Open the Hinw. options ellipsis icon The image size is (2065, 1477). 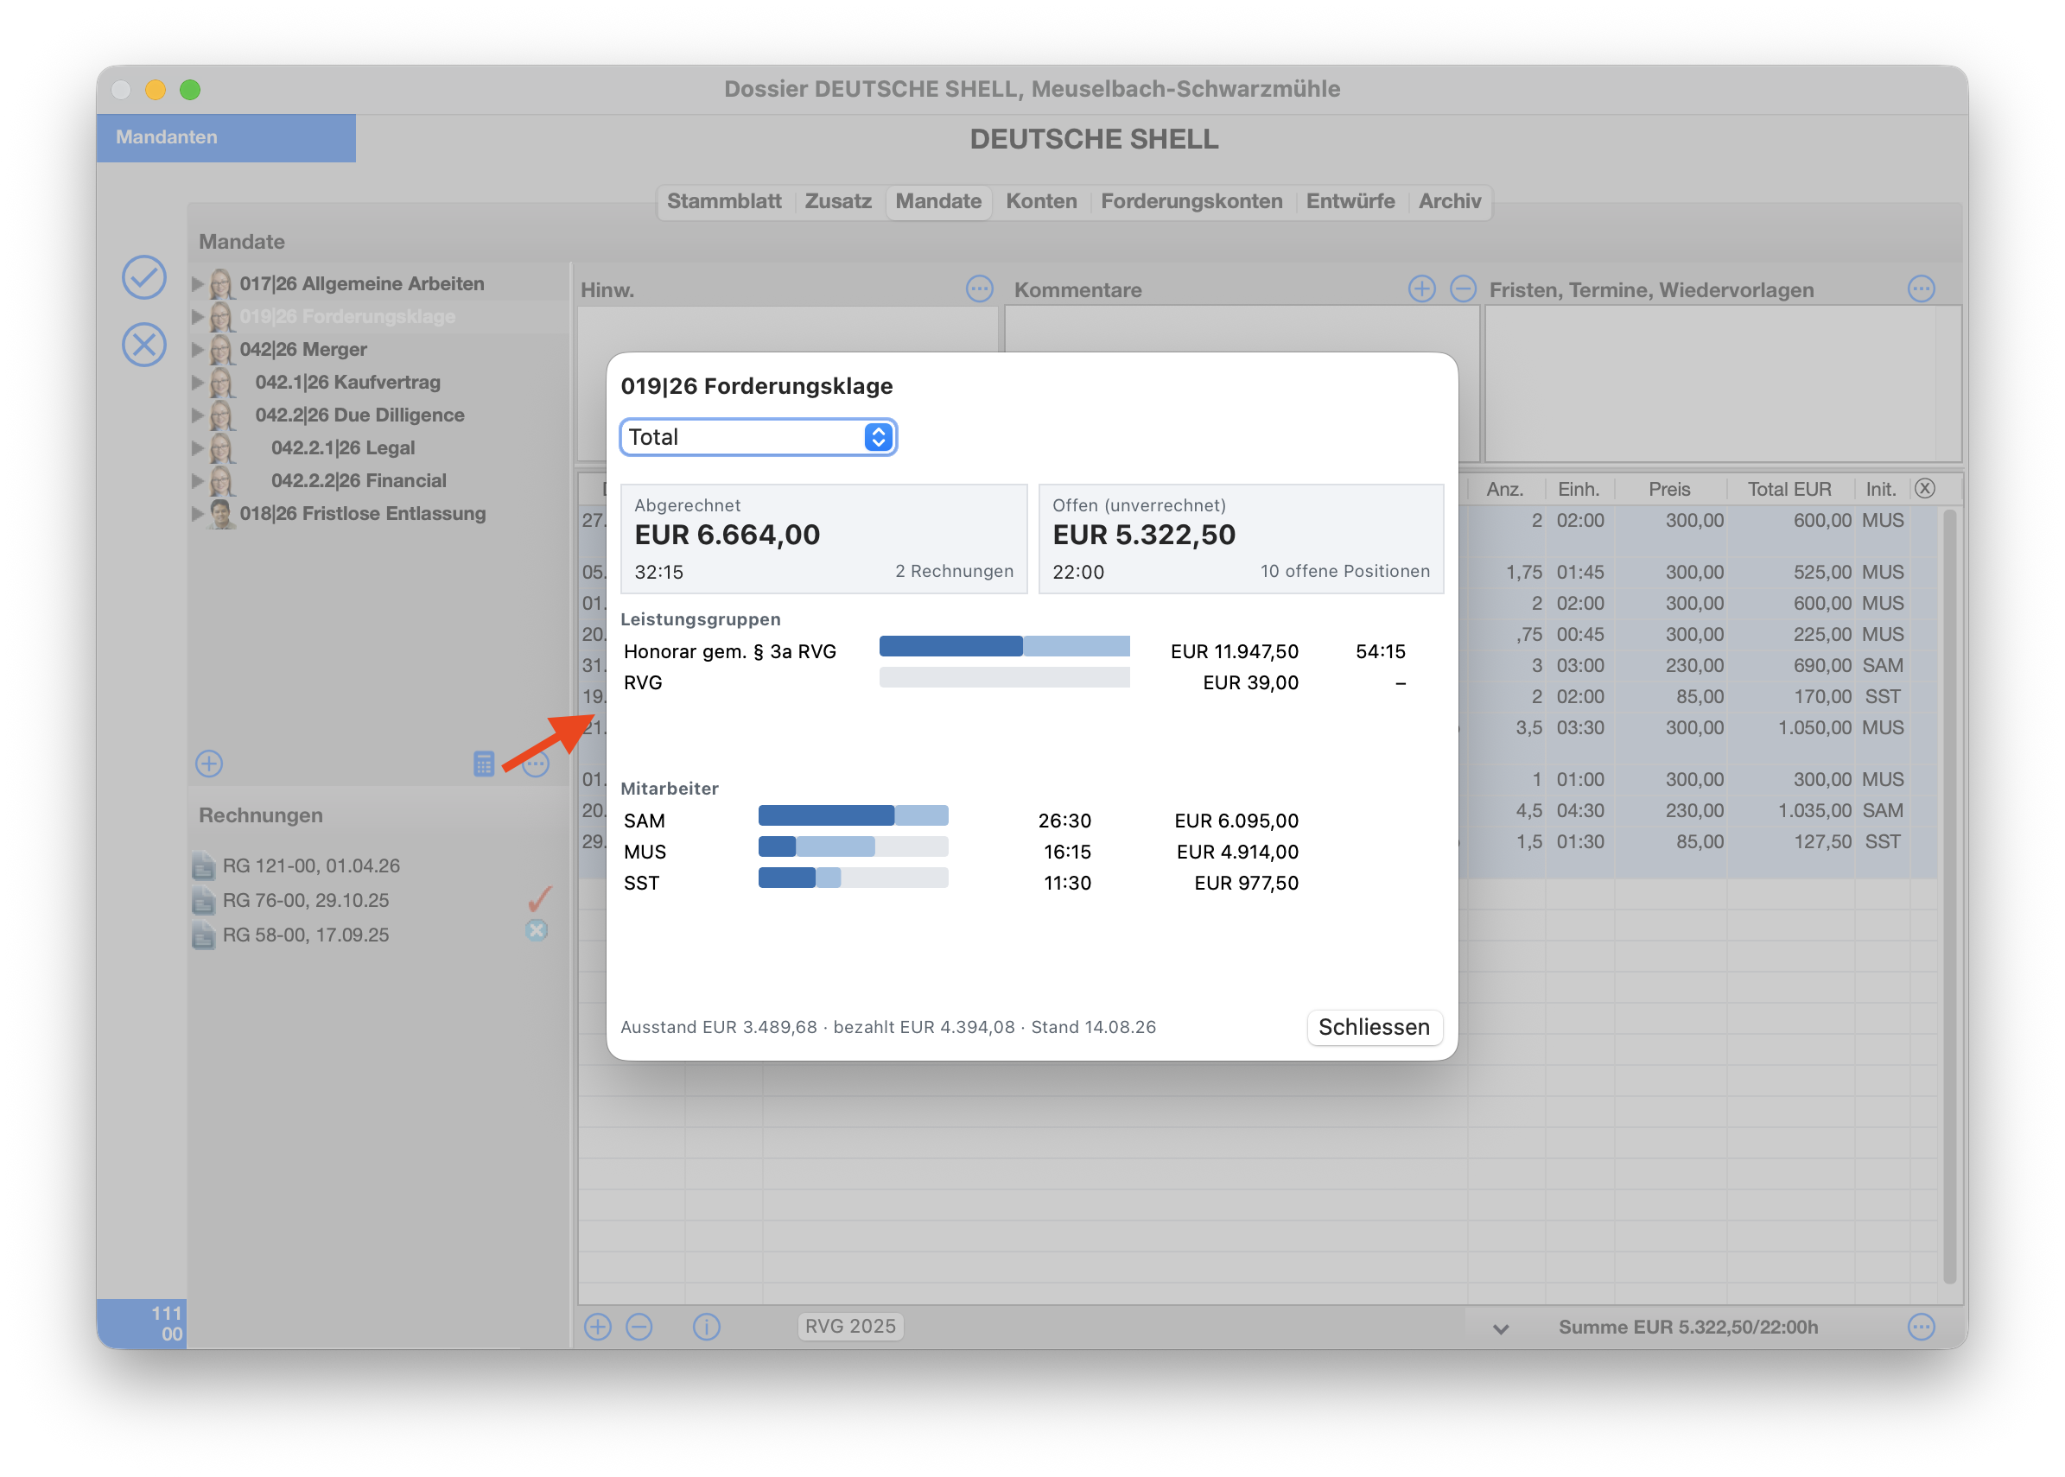coord(979,289)
